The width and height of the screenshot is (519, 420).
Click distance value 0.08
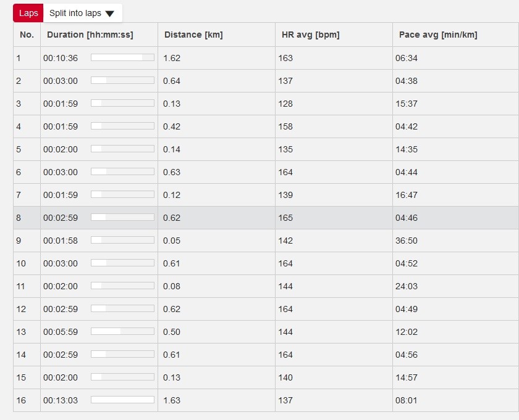coord(172,286)
